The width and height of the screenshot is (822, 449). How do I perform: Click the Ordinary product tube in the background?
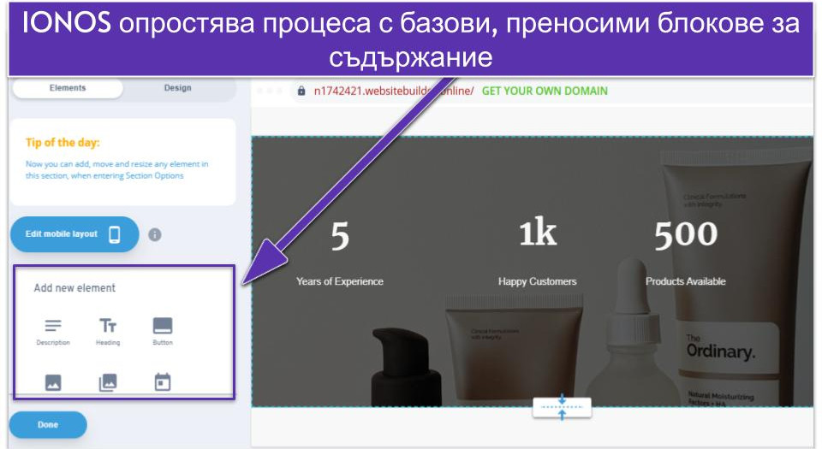tap(734, 277)
